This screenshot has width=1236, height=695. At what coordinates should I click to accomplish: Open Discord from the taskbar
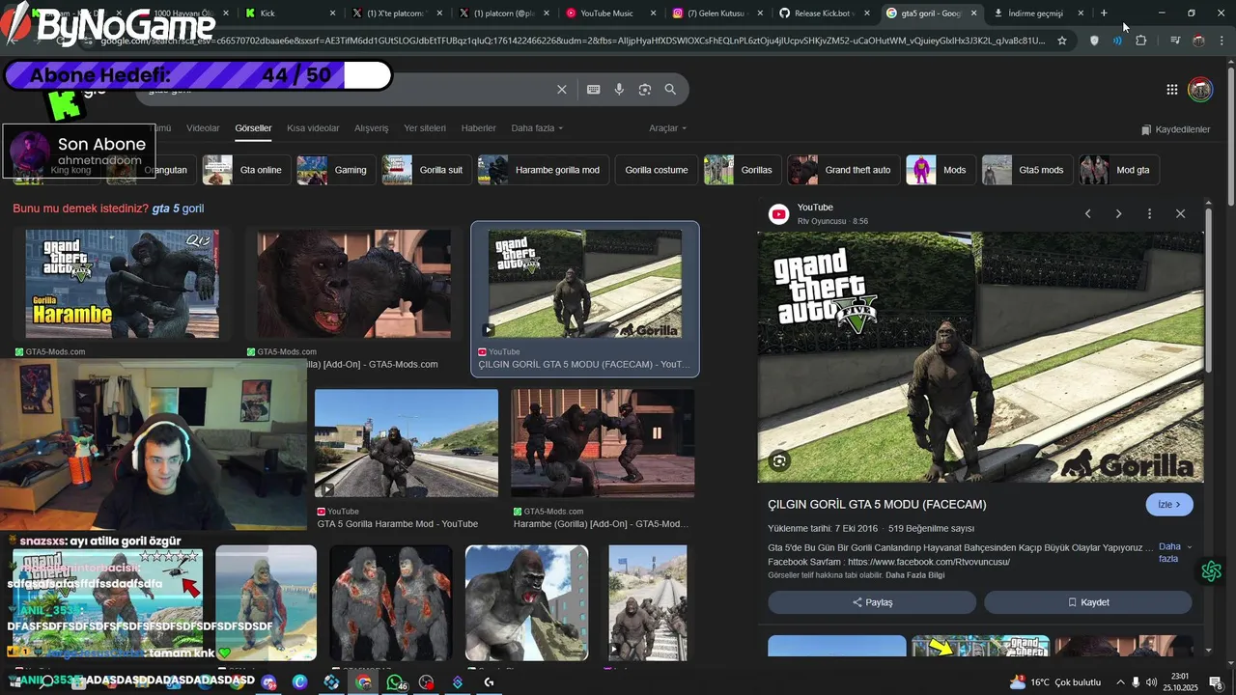(x=268, y=682)
